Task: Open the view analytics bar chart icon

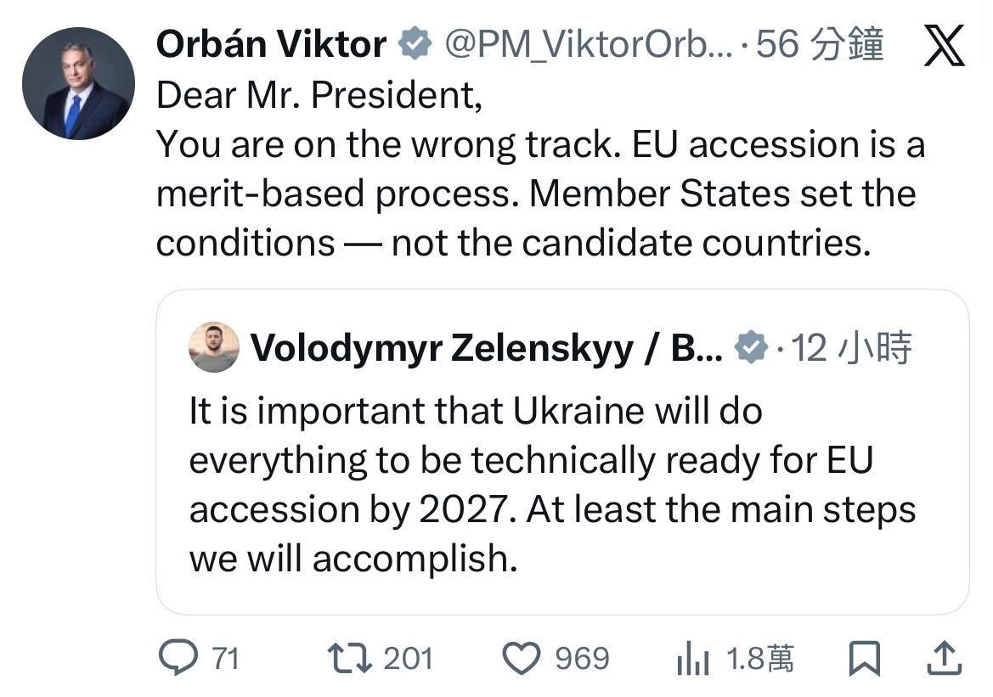Action: pyautogui.click(x=693, y=660)
